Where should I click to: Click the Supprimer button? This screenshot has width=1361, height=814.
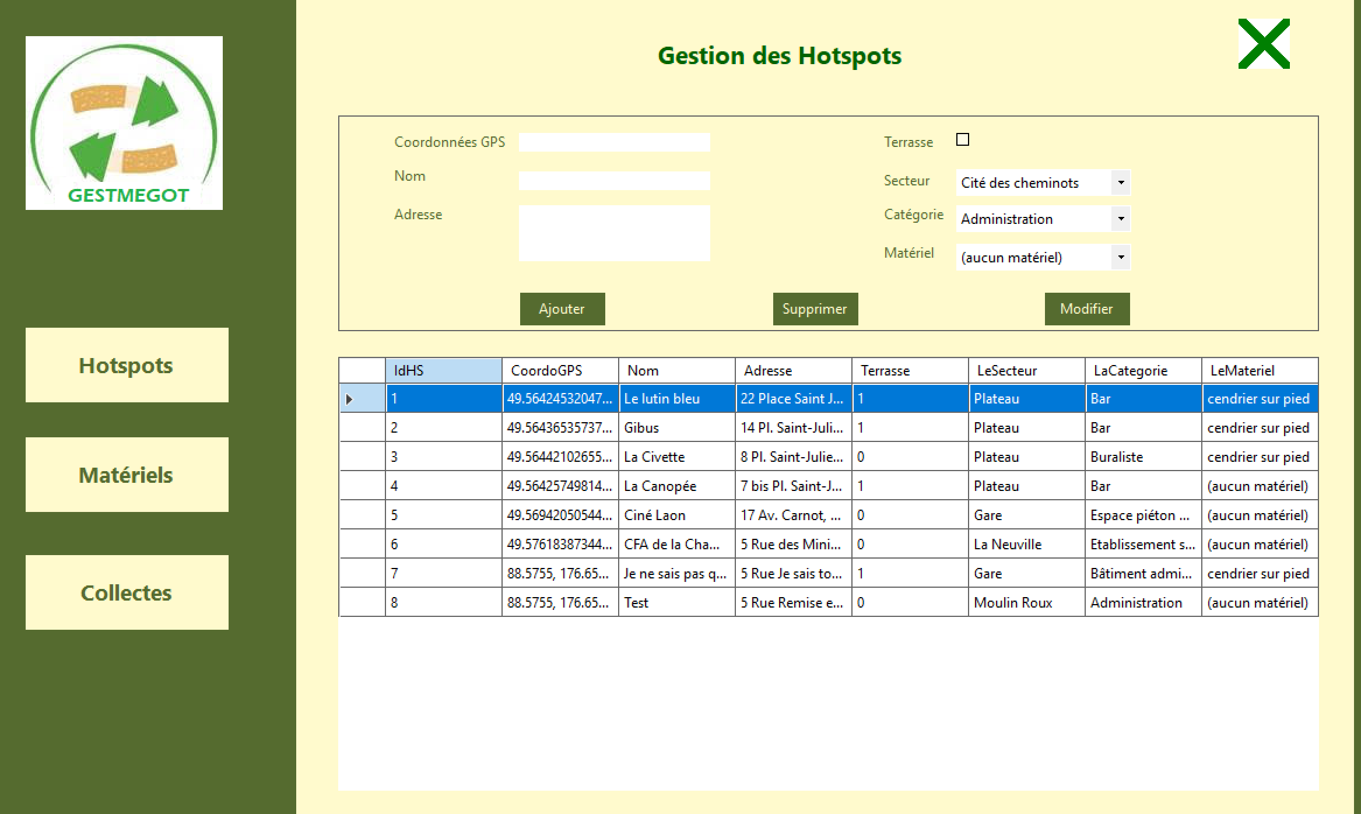click(x=815, y=308)
